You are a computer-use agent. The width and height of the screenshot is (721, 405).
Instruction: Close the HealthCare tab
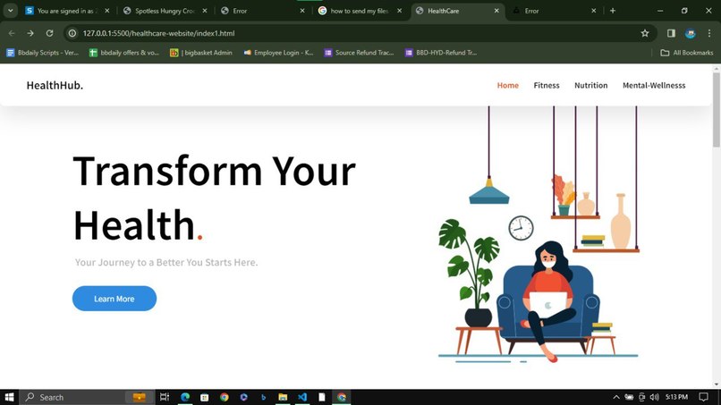click(x=496, y=11)
